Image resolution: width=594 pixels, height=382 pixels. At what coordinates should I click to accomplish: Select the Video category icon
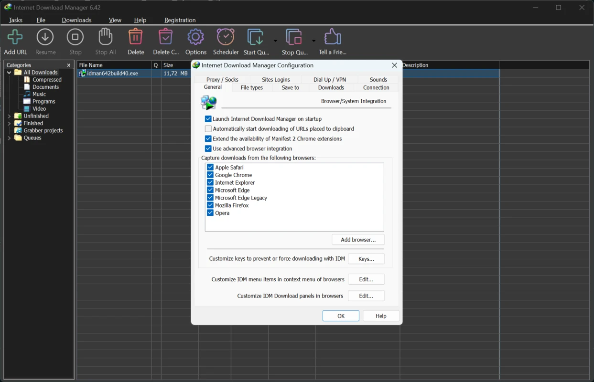tap(27, 108)
